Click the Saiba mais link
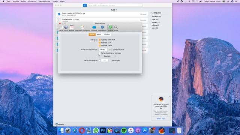 click(161, 118)
